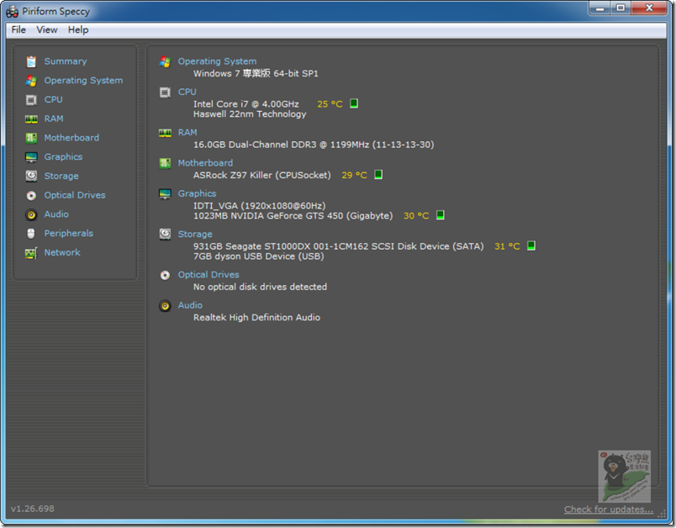Click the green temperature indicator next to 31 °C
The width and height of the screenshot is (676, 528).
coord(531,246)
